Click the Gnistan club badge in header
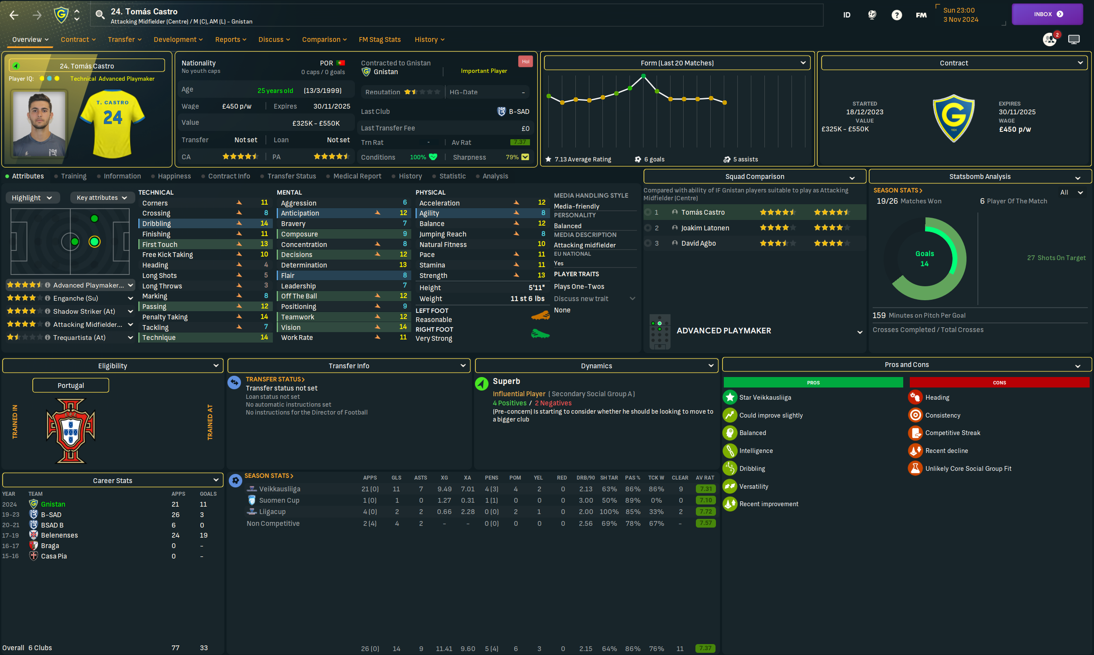Viewport: 1094px width, 655px height. coord(61,15)
